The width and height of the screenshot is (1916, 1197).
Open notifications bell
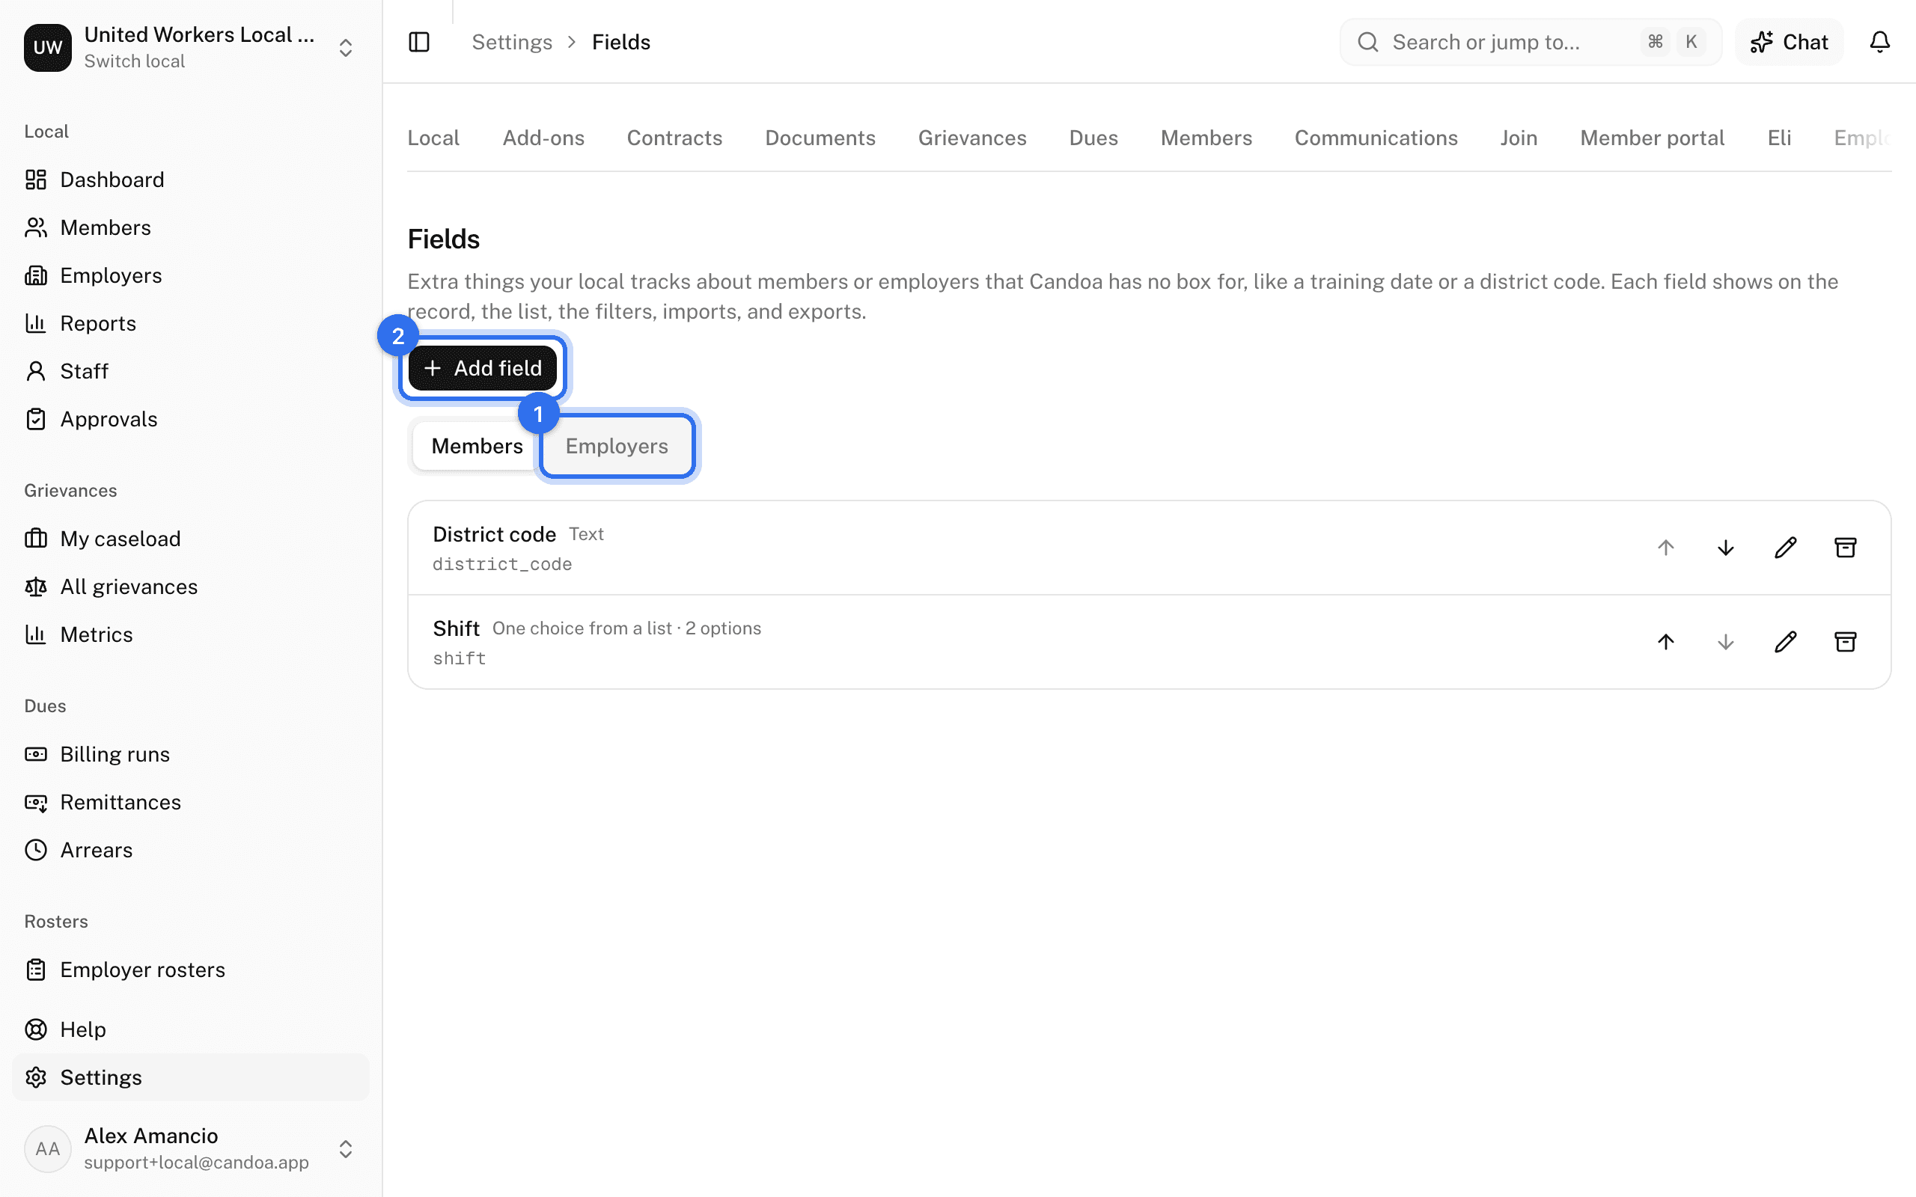[1879, 42]
